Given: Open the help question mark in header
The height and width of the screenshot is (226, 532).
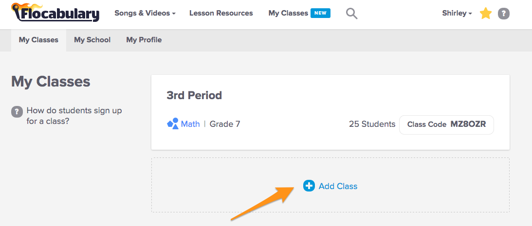Looking at the screenshot, I should pyautogui.click(x=504, y=14).
